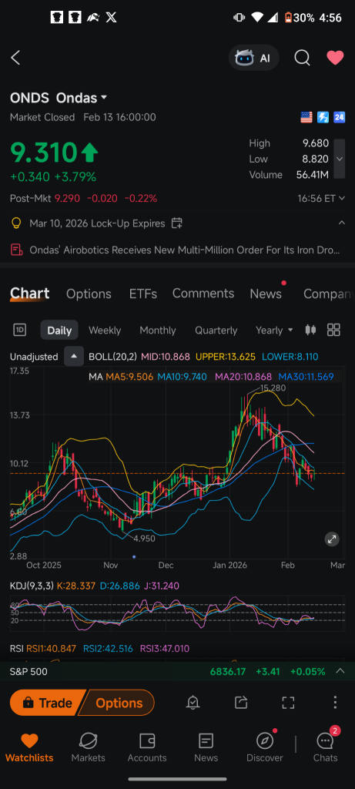Viewport: 355px width, 789px height.
Task: Expand the High Low Volume quote details
Action: [340, 159]
